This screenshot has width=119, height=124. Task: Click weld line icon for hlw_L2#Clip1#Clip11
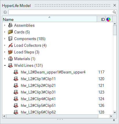[x=16, y=79]
